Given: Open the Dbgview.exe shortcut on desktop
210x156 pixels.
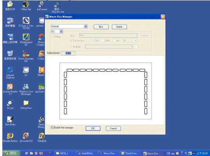Looking at the screenshot, I should [x=58, y=7].
